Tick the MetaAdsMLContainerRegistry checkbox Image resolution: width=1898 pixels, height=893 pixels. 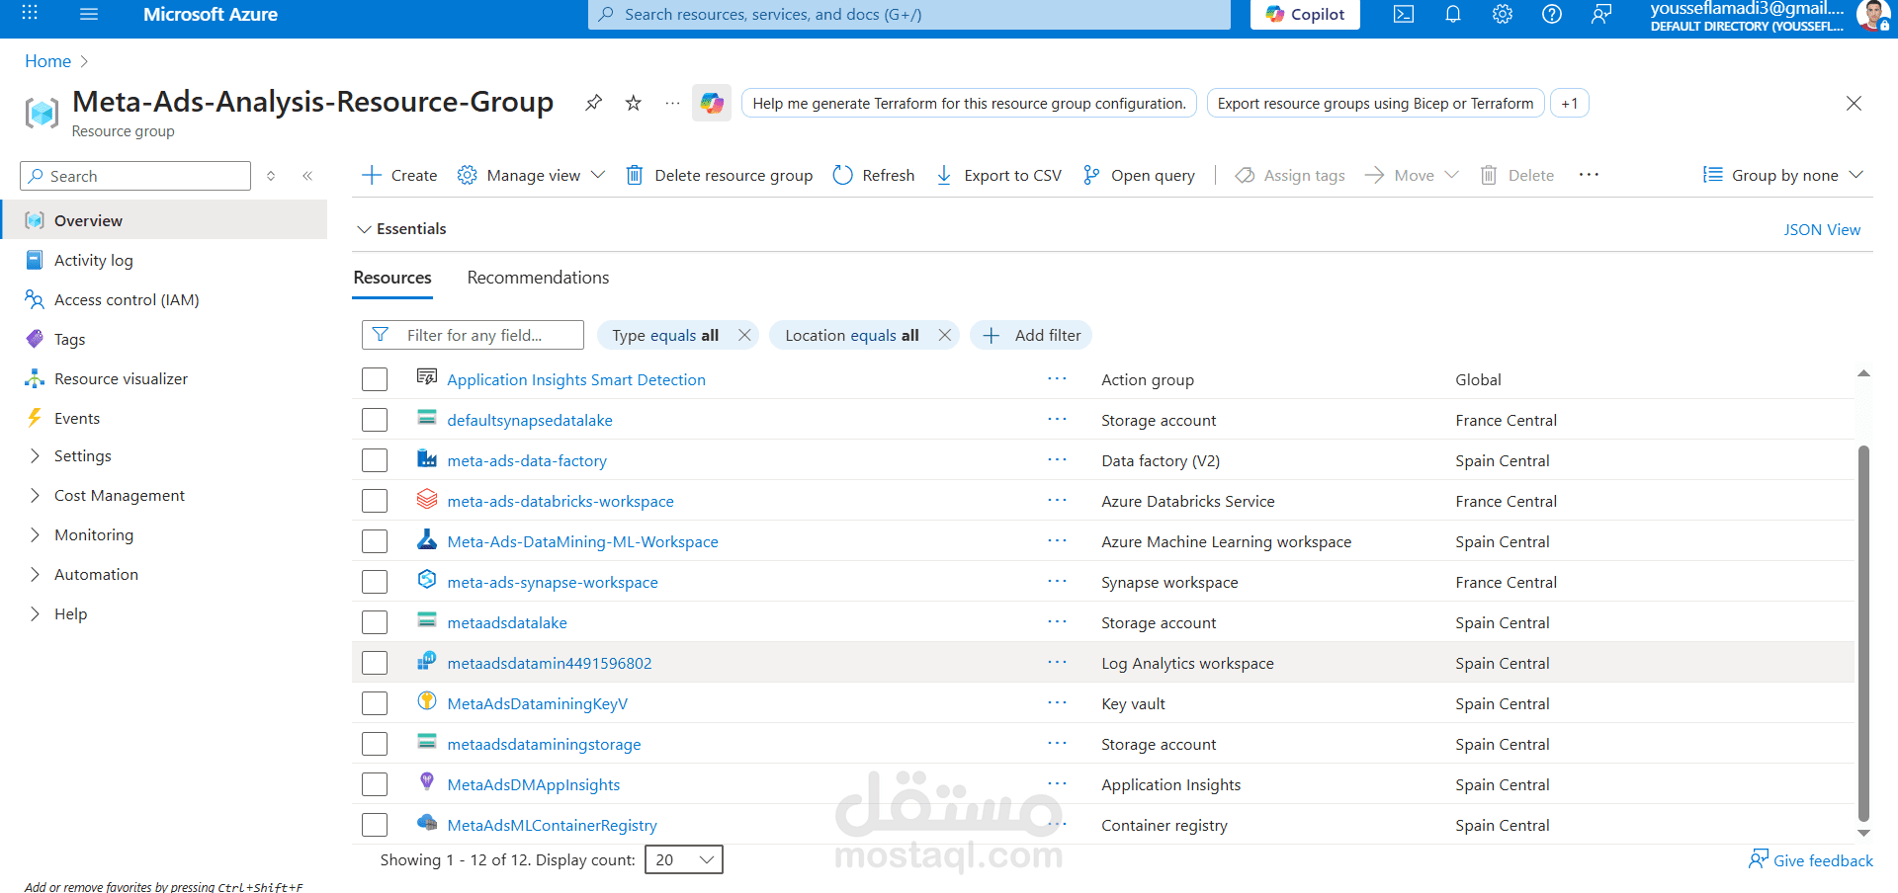click(x=375, y=825)
